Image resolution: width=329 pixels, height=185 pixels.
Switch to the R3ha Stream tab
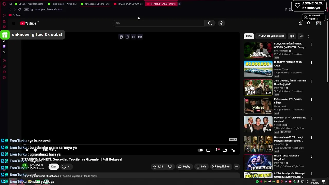click(x=62, y=4)
